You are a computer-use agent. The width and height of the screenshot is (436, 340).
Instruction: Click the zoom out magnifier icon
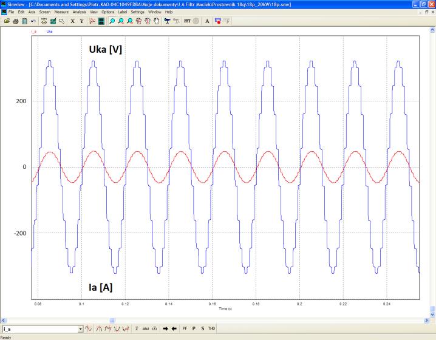(130, 21)
